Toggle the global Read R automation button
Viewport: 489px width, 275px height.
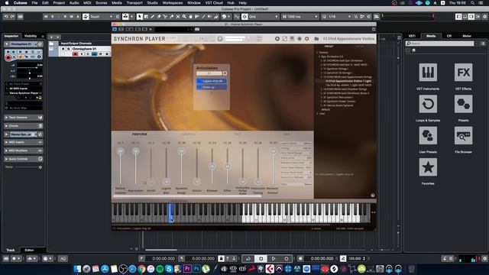[x=65, y=17]
